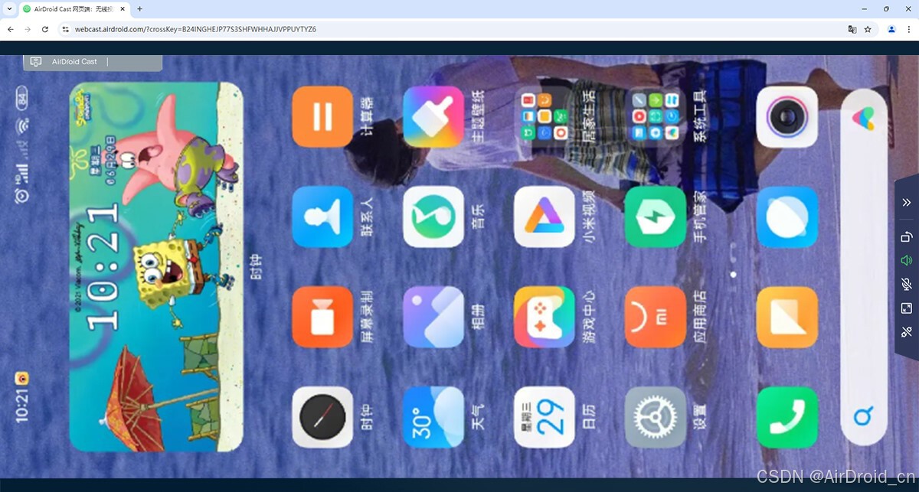Viewport: 919px width, 492px height.
Task: Open the orange notes app in dock
Action: [787, 317]
